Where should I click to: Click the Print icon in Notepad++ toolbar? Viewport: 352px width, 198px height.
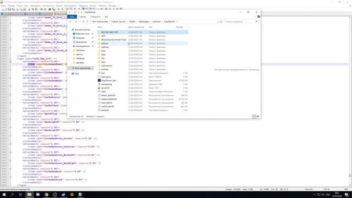(x=24, y=9)
